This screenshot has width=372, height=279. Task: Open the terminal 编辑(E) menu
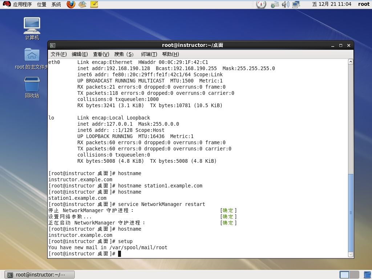tap(80, 54)
